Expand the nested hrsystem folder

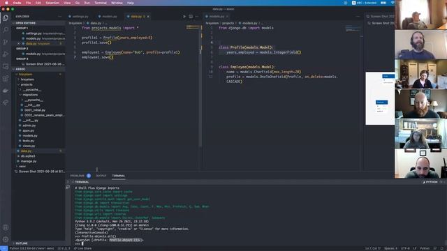point(27,79)
